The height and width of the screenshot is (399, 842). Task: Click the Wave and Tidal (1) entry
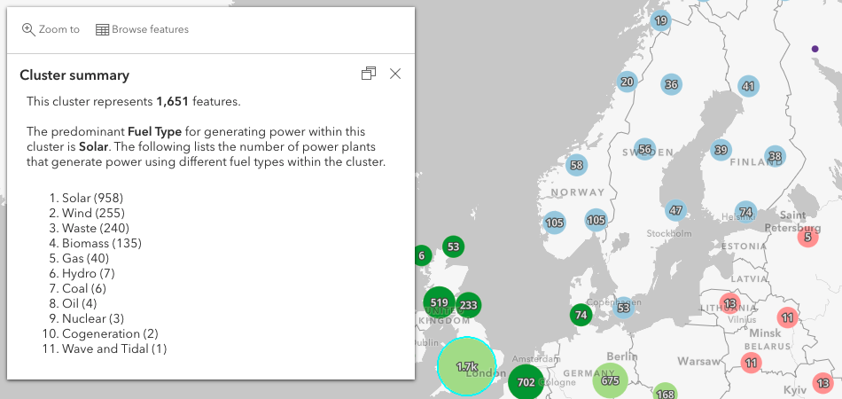coord(114,348)
